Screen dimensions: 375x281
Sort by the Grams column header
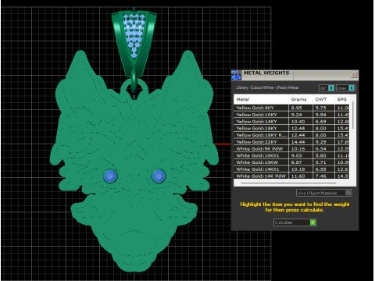(301, 99)
